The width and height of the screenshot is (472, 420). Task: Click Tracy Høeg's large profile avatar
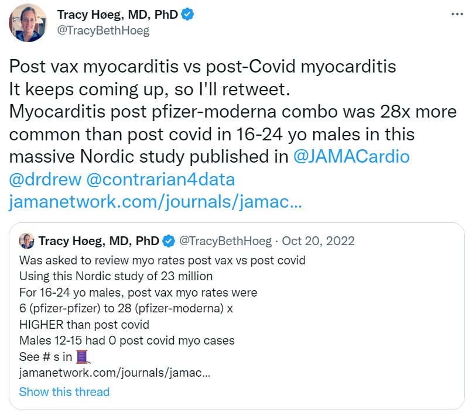click(x=27, y=23)
